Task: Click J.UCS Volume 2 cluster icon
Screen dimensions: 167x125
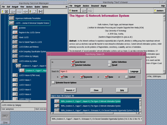Action: [x=15, y=85]
